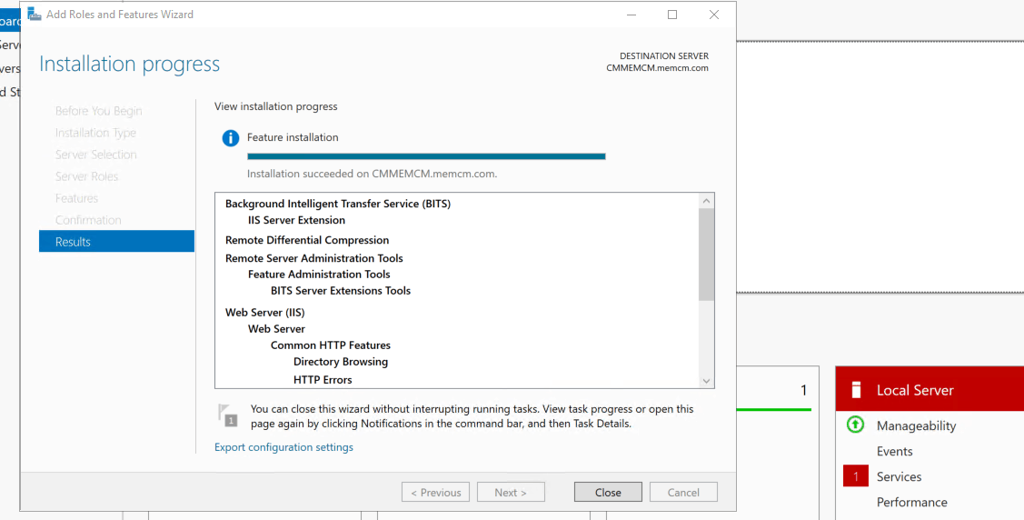Click the Close button in wizard footer

[x=607, y=492]
